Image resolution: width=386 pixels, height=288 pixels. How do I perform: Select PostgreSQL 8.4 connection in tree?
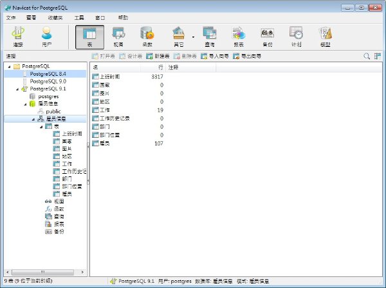click(48, 74)
